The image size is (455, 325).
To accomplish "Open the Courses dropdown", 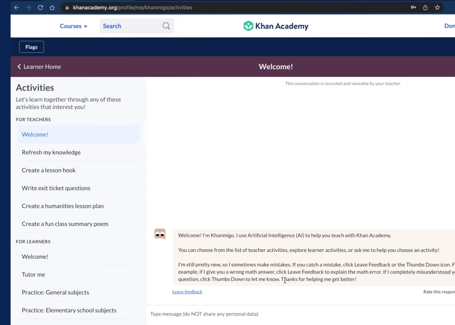I will (73, 26).
